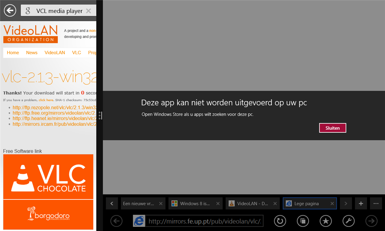Open the ftp.heanet.ie mirror link
This screenshot has height=231, width=385.
pos(54,118)
